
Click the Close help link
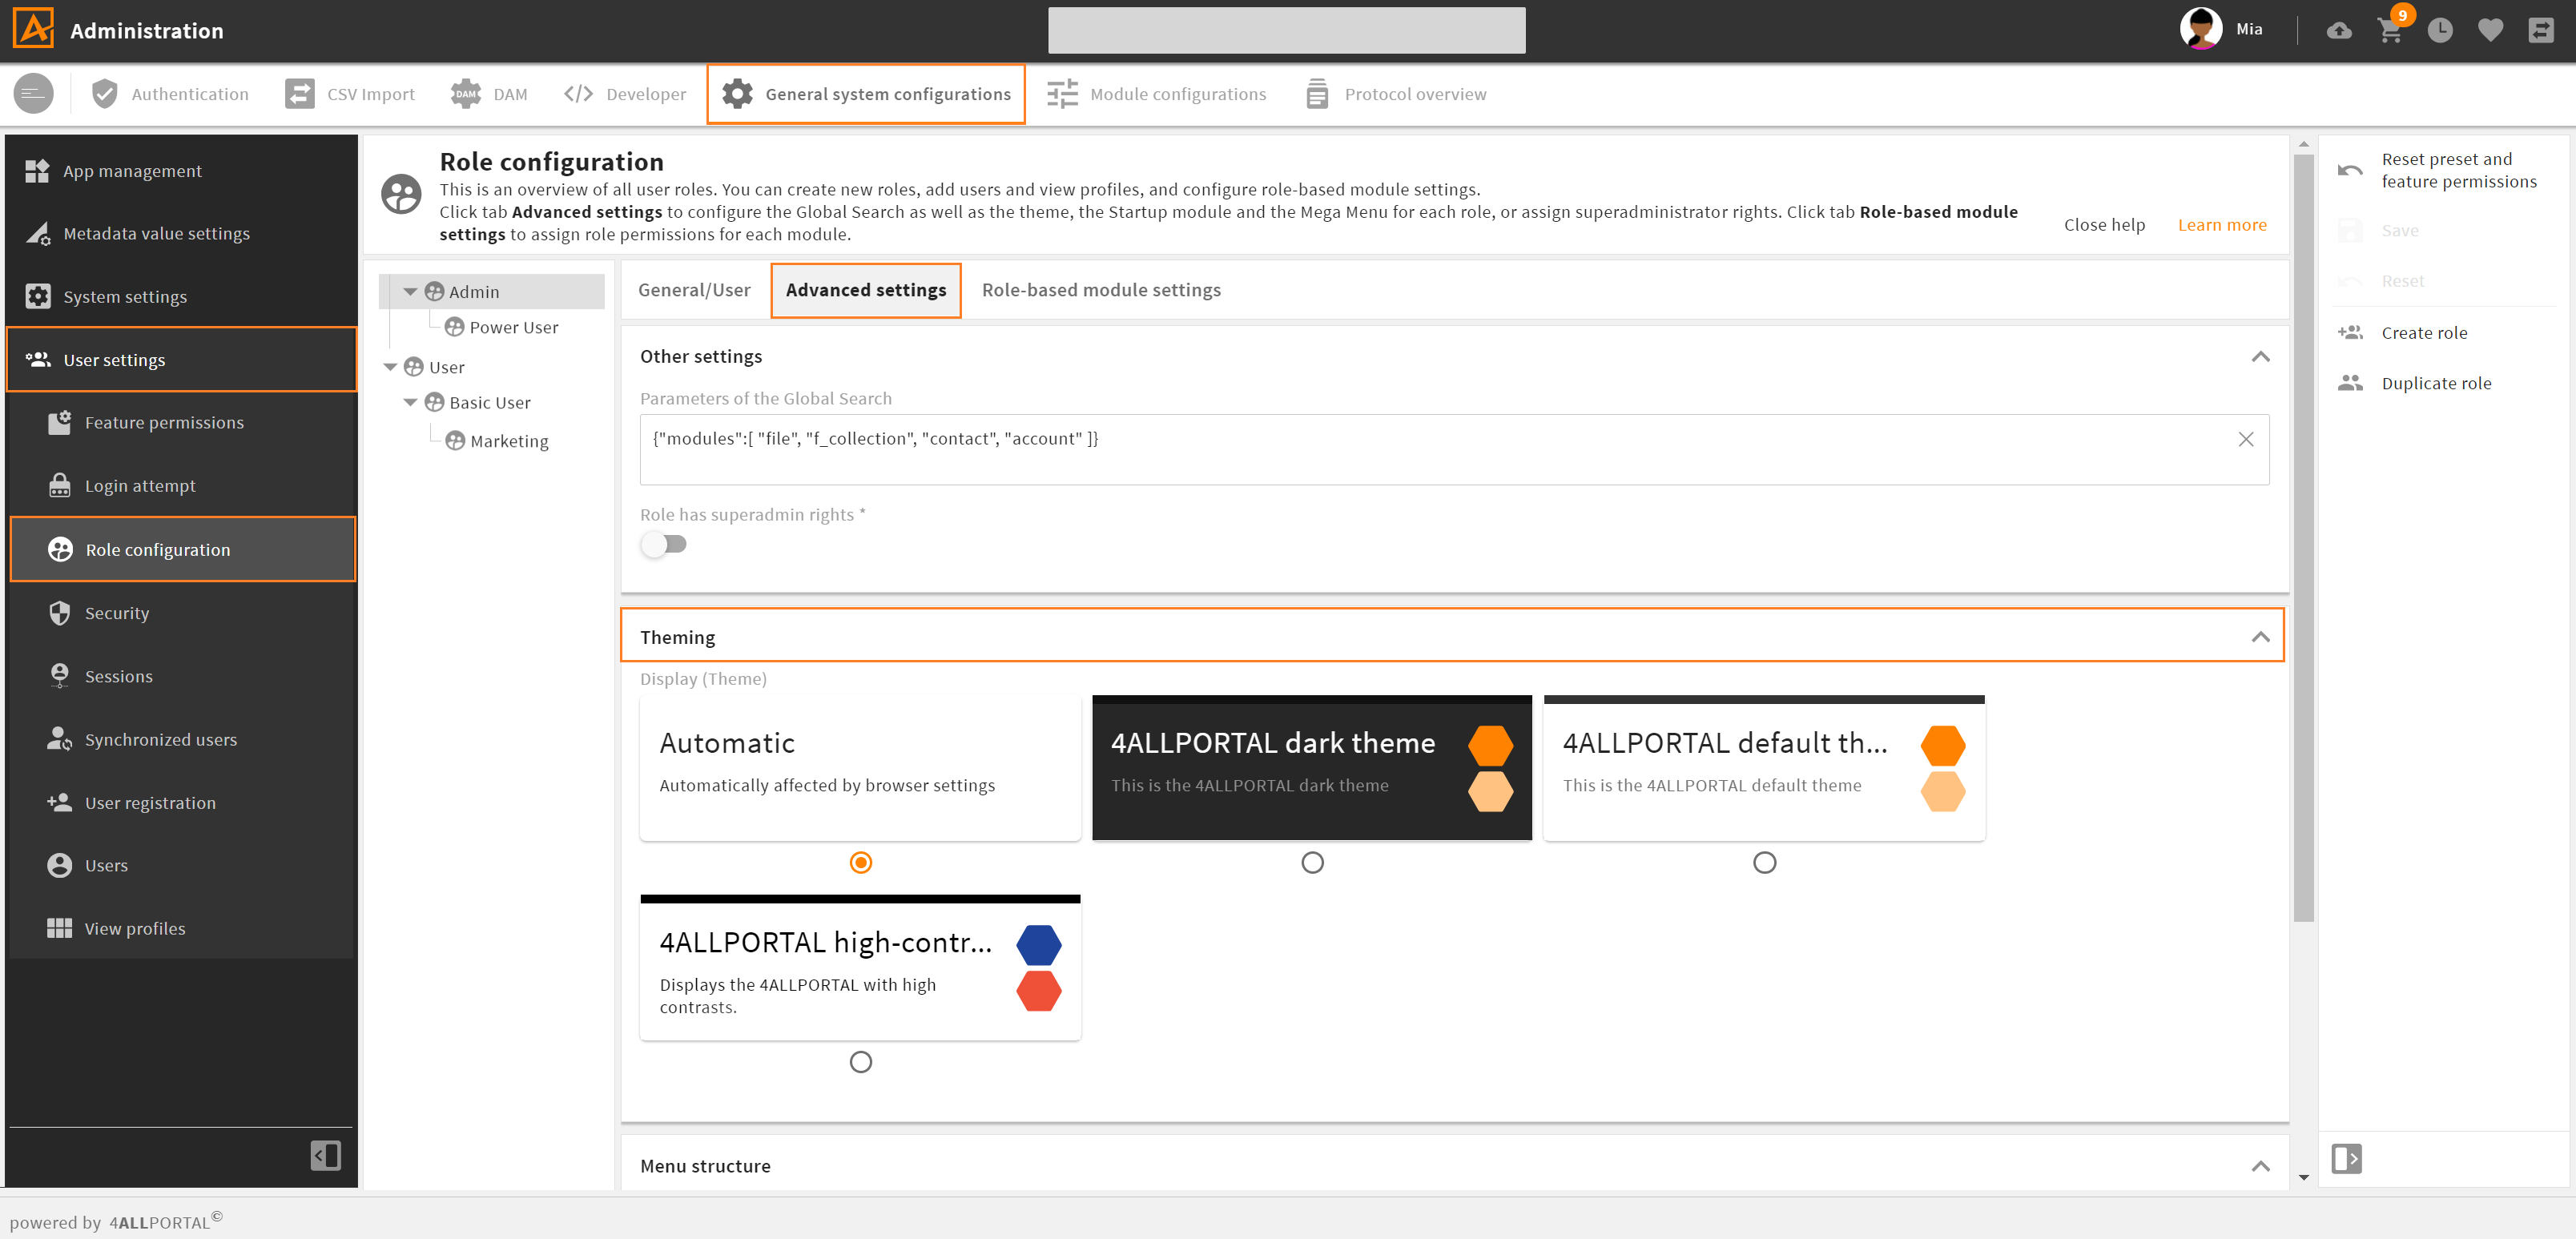[x=2104, y=225]
